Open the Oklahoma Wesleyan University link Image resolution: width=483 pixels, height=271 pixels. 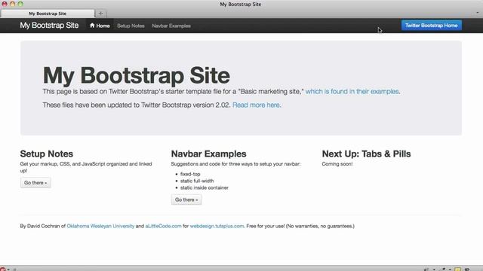[100, 226]
